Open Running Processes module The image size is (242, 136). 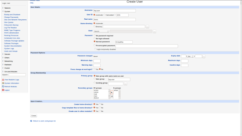tap(11, 36)
